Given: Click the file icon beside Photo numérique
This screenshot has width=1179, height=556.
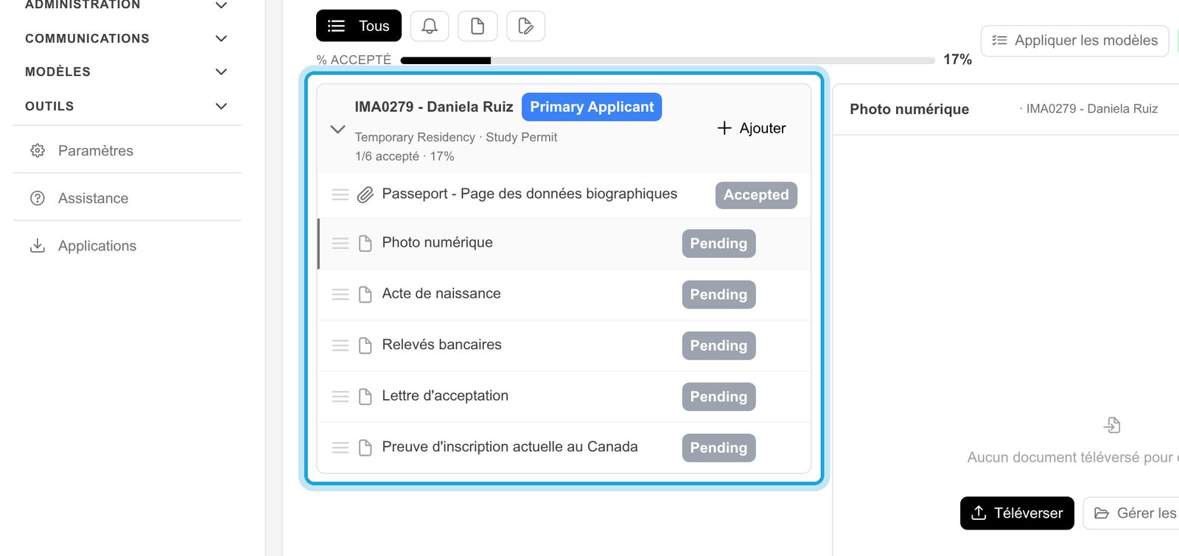Looking at the screenshot, I should [x=365, y=243].
